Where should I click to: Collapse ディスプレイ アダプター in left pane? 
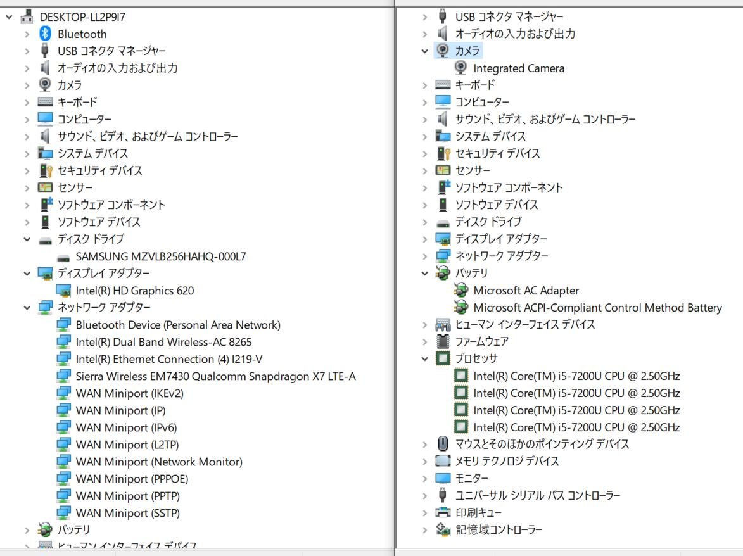[27, 274]
